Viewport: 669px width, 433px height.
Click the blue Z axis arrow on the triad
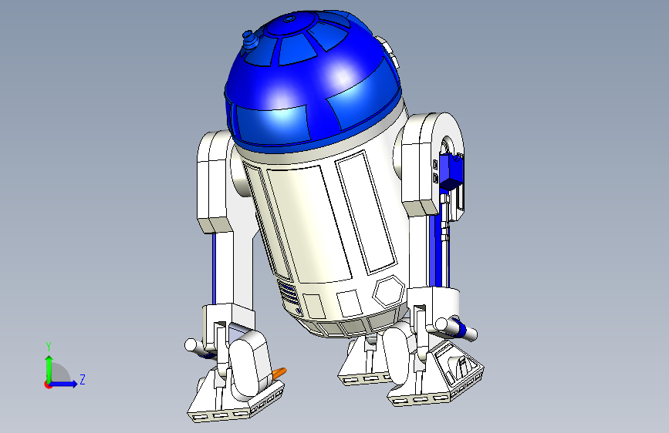[x=65, y=384]
